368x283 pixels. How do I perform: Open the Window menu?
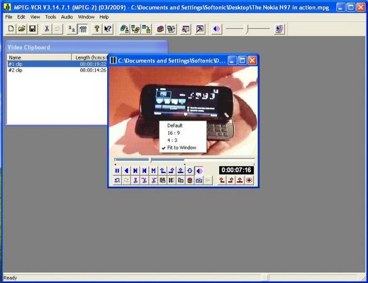(x=86, y=17)
